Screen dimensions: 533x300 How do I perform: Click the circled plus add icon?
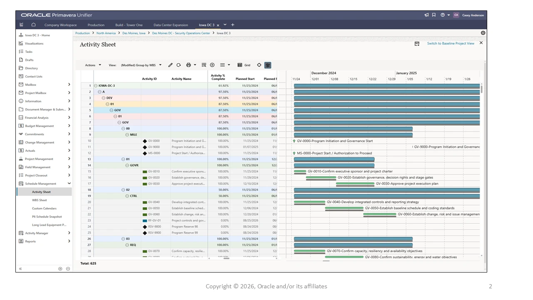[212, 65]
